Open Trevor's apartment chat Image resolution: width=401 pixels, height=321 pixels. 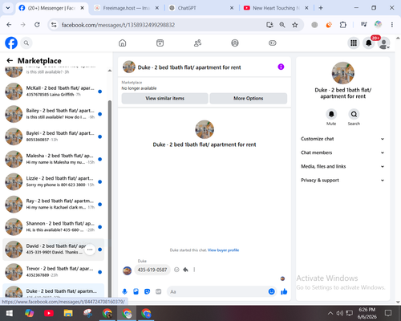point(54,272)
